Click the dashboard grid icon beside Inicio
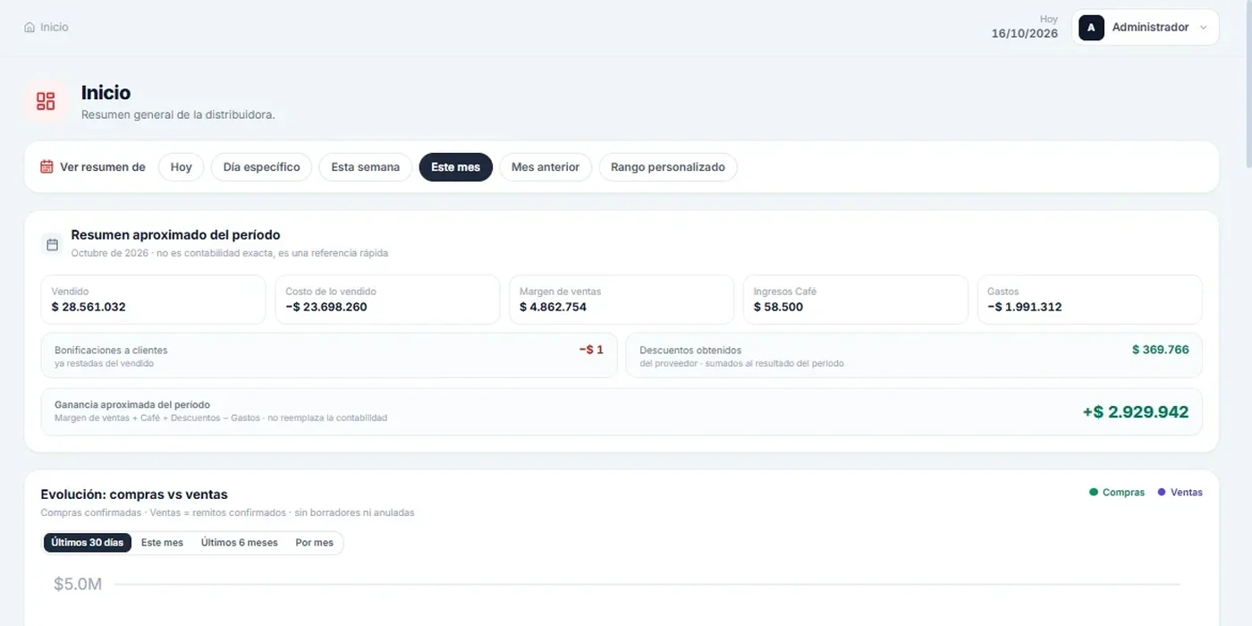Viewport: 1252px width, 626px height. click(46, 101)
